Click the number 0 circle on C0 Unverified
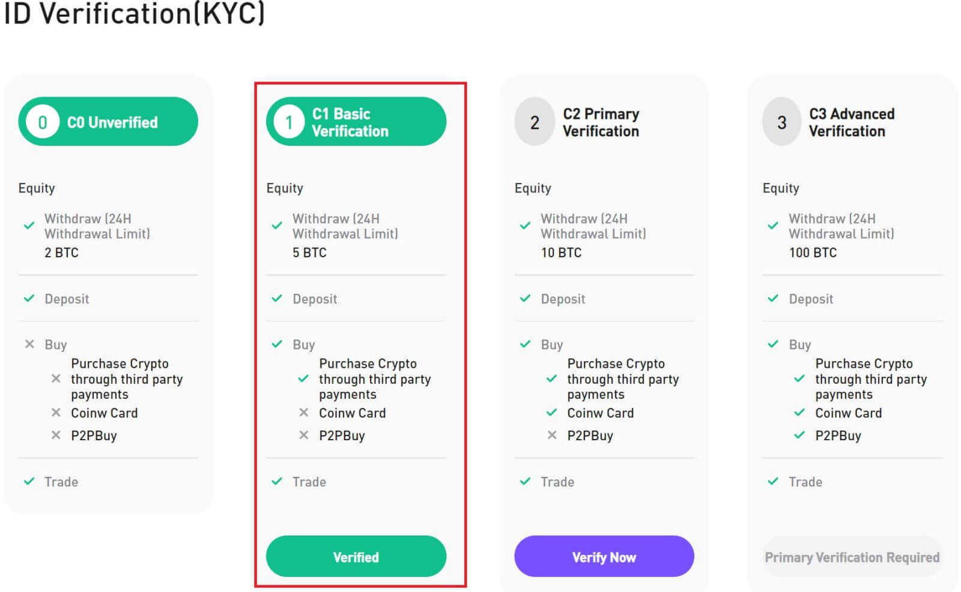The image size is (961, 592). click(43, 122)
